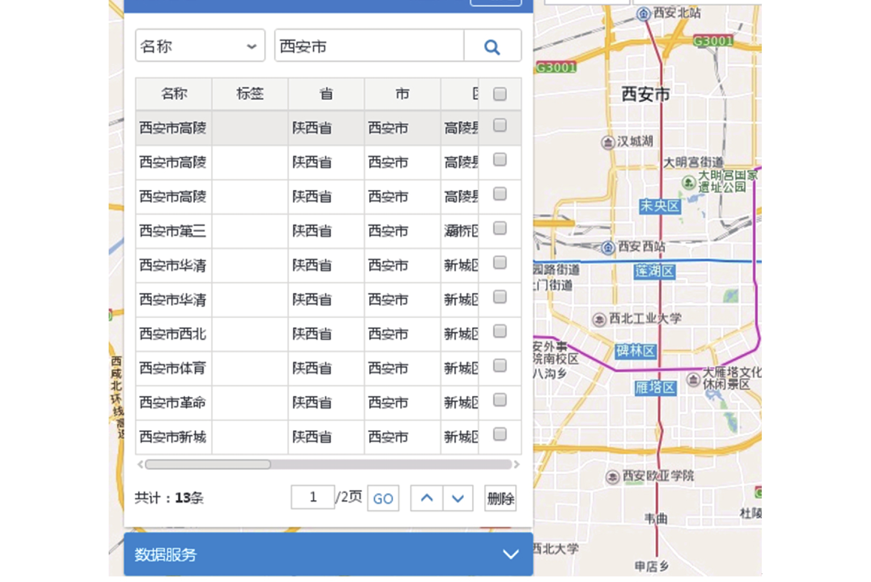Toggle the select-all checkbox in the table header
This screenshot has width=871, height=582.
point(500,94)
